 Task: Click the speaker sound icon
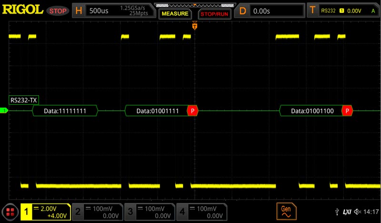(357, 211)
